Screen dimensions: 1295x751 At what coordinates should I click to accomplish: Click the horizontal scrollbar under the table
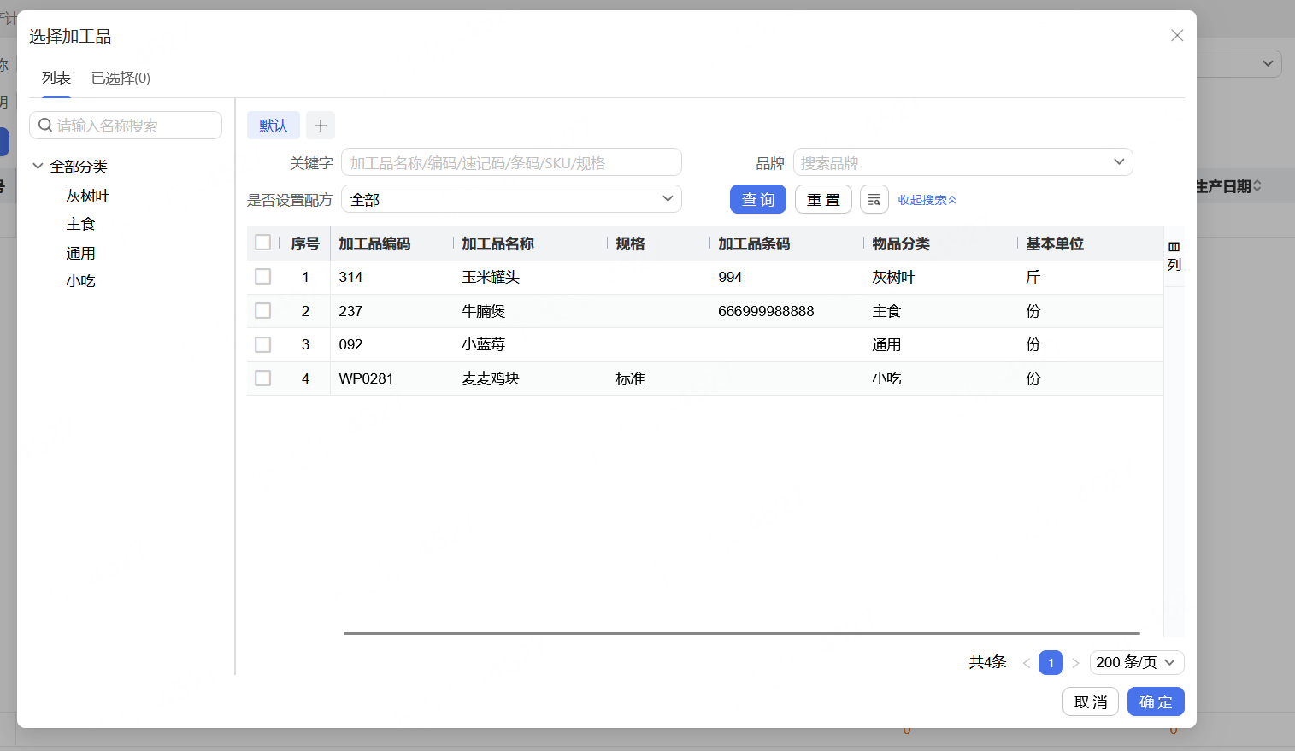click(x=741, y=633)
